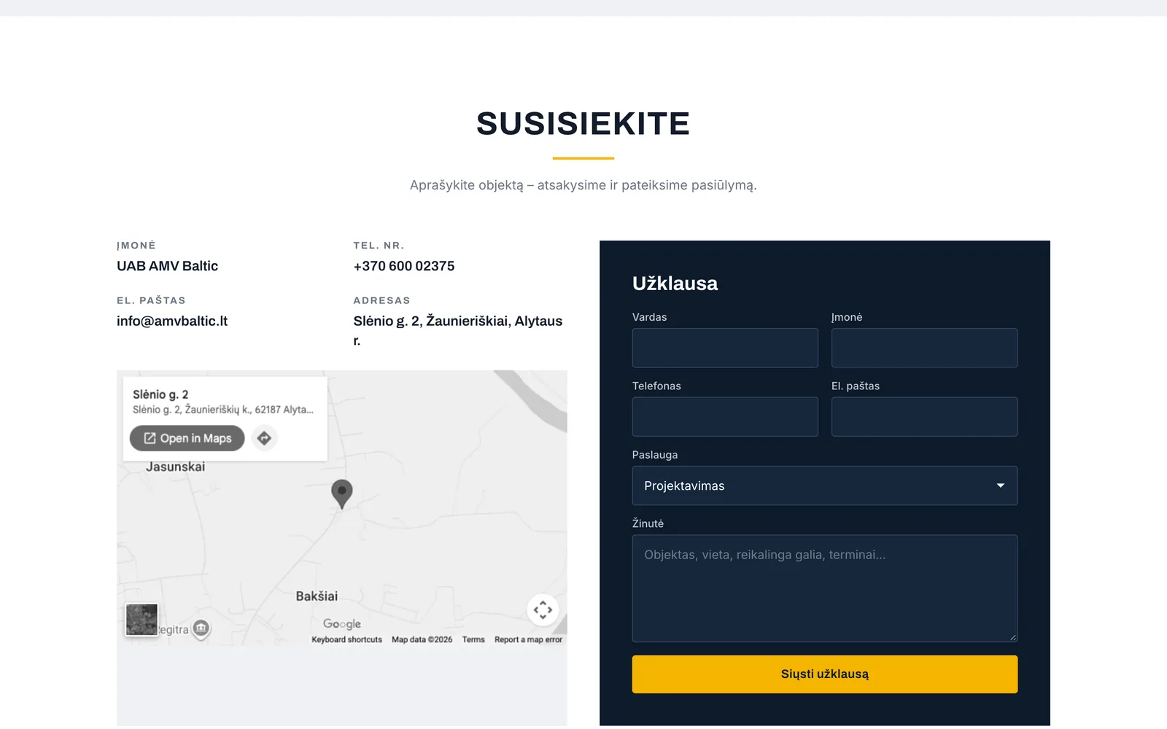
Task: Click the Slėnio g. 2, Žaunieriškiai address text
Action: pos(458,330)
